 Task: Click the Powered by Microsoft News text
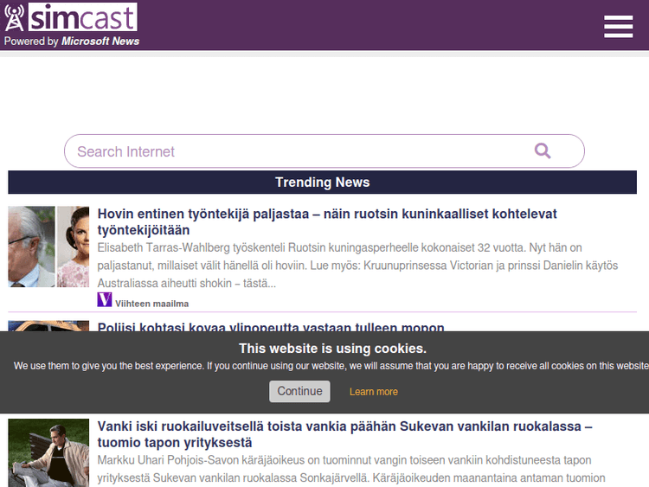pos(72,42)
